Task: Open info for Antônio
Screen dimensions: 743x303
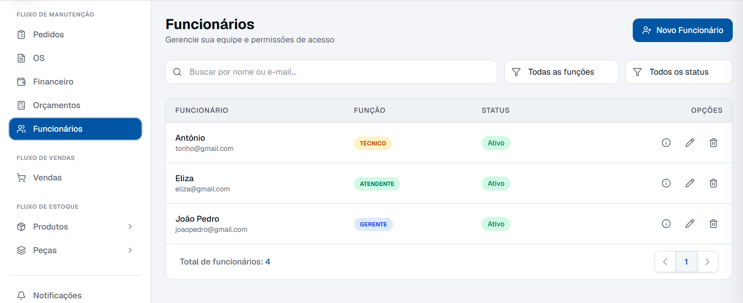Action: 666,143
